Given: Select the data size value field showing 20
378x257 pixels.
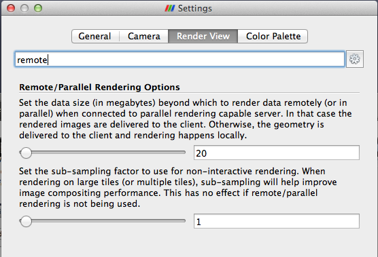Looking at the screenshot, I should [x=277, y=153].
